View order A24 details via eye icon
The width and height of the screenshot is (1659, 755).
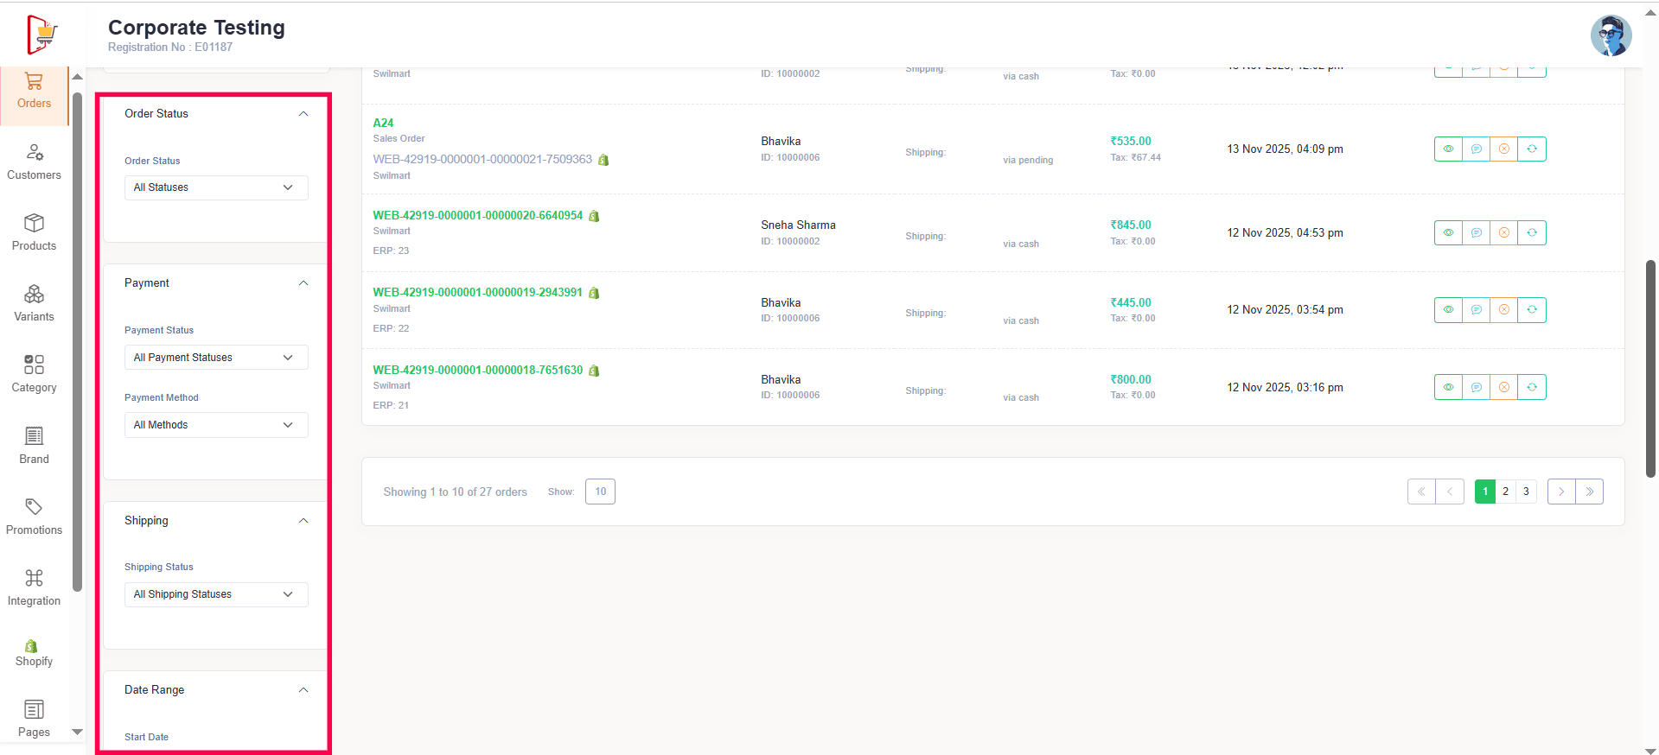1448,149
